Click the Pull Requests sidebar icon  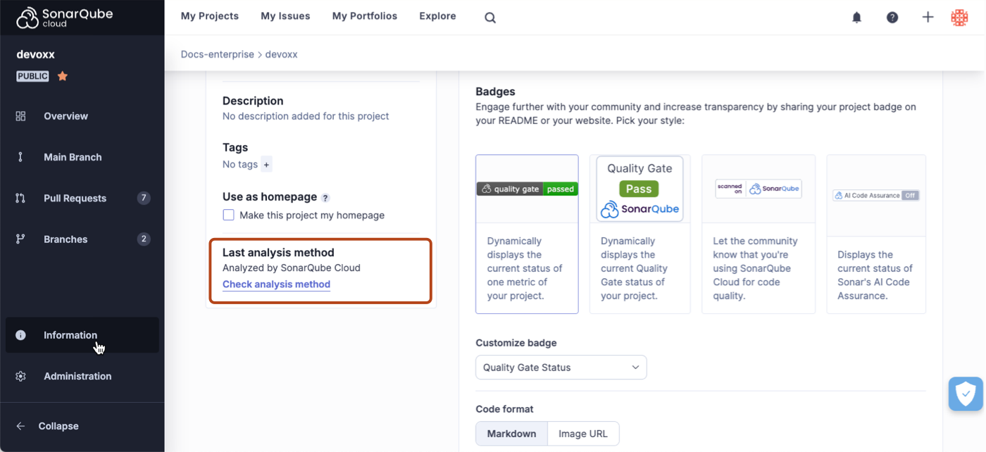pyautogui.click(x=20, y=198)
